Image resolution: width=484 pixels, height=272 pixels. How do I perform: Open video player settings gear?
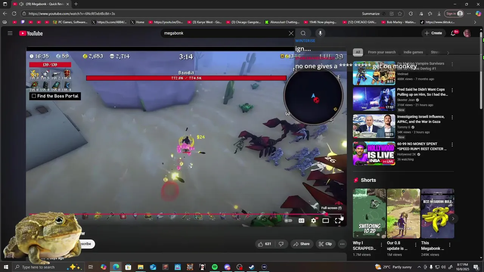[x=313, y=221]
